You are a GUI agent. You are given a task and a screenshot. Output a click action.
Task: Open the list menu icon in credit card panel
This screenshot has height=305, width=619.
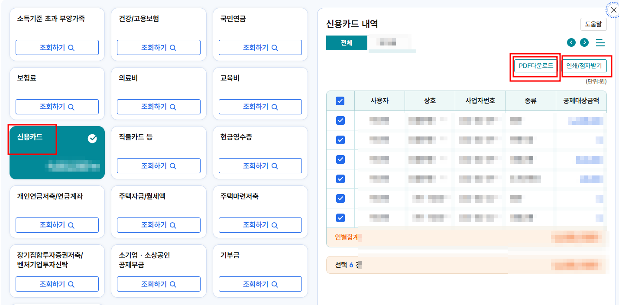(x=600, y=42)
